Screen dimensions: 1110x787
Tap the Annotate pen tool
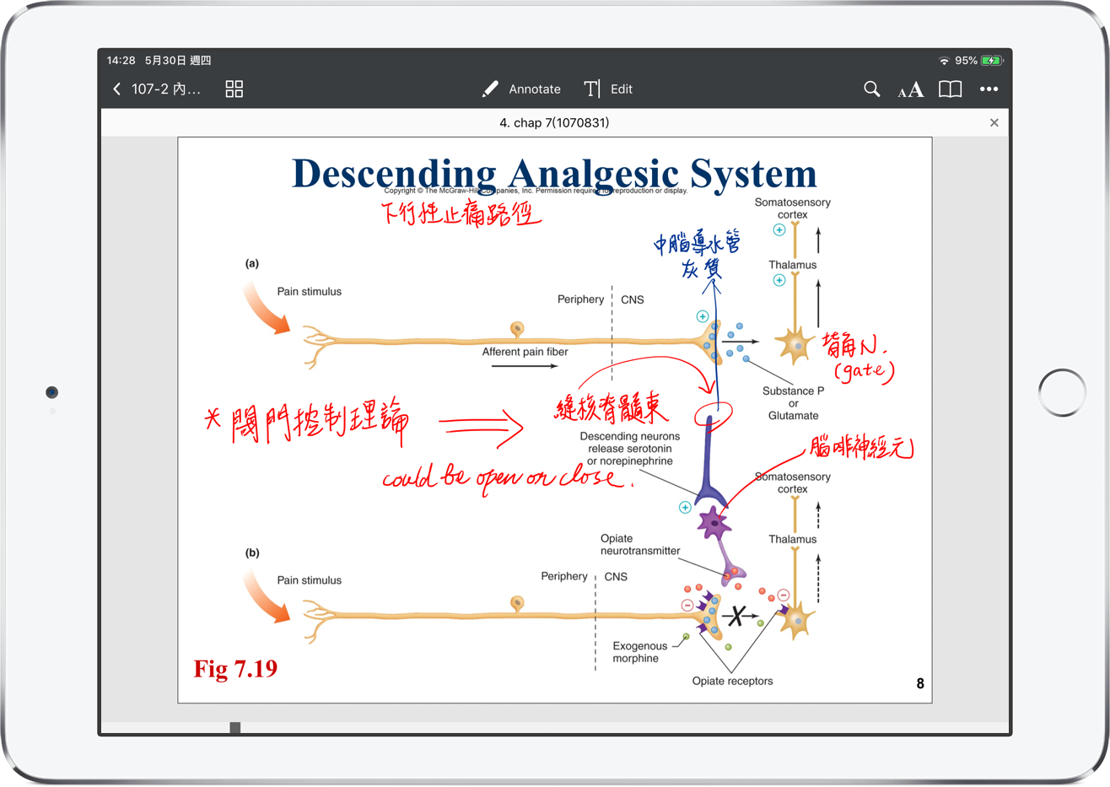click(521, 89)
